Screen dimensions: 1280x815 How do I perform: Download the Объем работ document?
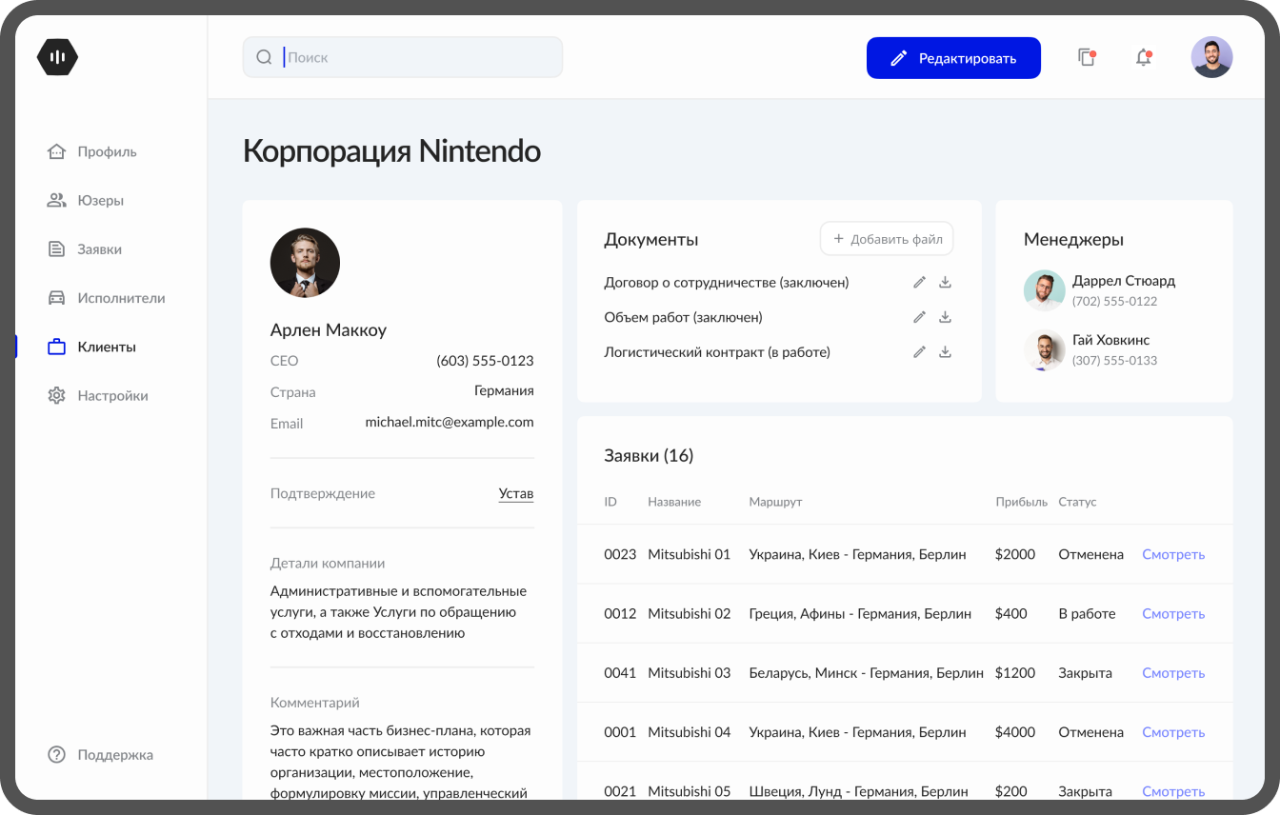coord(945,317)
